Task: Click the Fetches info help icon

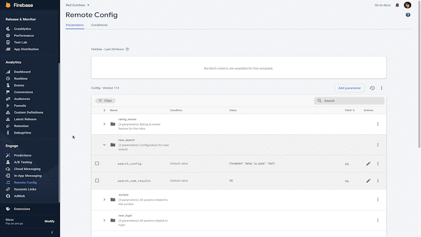Action: tap(127, 49)
